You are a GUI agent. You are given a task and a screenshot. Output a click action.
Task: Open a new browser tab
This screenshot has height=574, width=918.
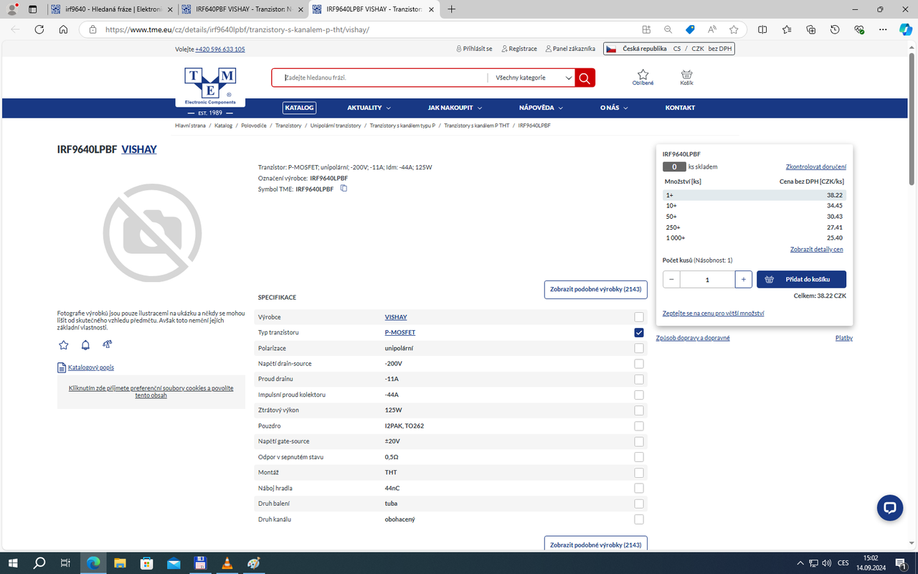(x=451, y=9)
